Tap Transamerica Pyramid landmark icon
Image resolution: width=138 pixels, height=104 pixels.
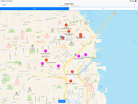[70, 22]
